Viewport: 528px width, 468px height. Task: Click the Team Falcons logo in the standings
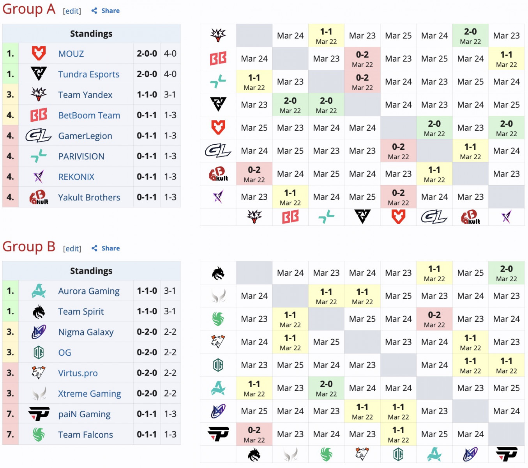pyautogui.click(x=39, y=434)
